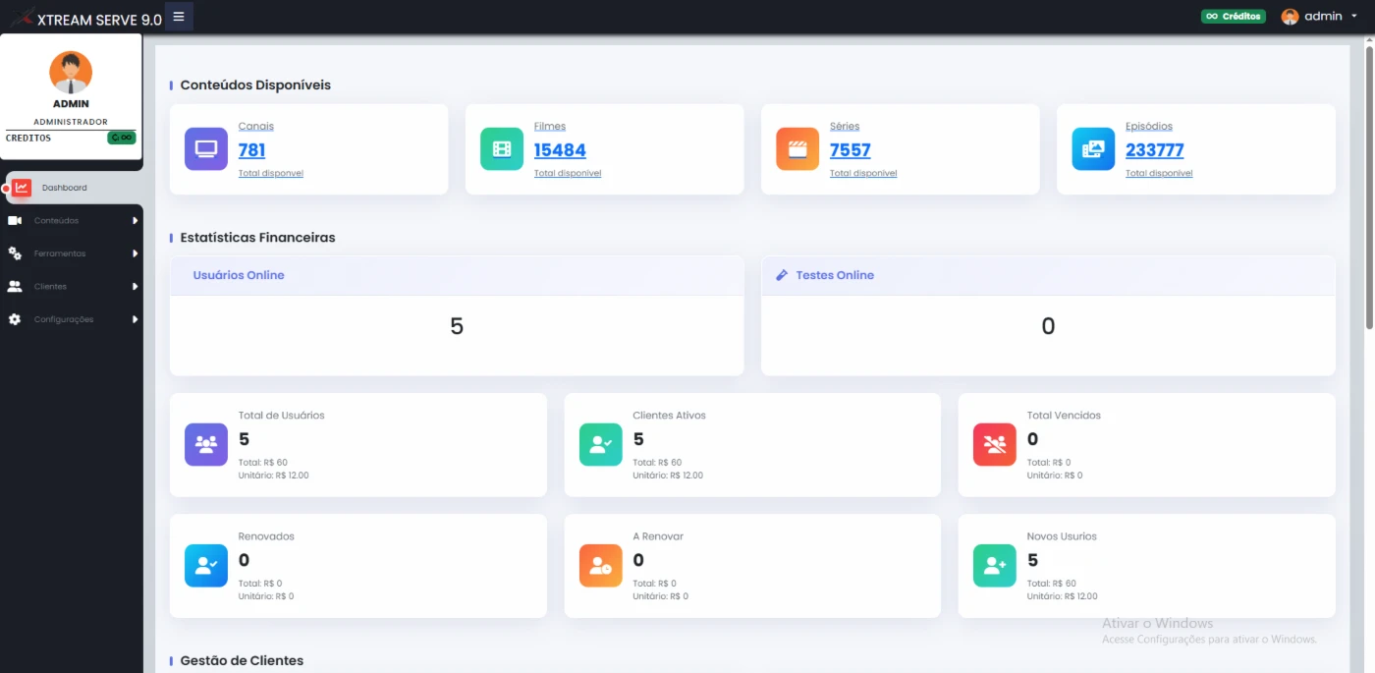
Task: Click the Estatísticas Financeiras section heading
Action: click(x=258, y=238)
